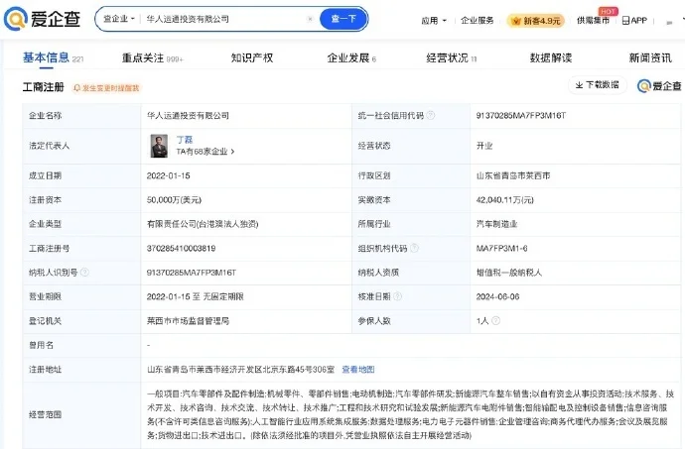Open the legal representative 丁磊 link

click(185, 139)
